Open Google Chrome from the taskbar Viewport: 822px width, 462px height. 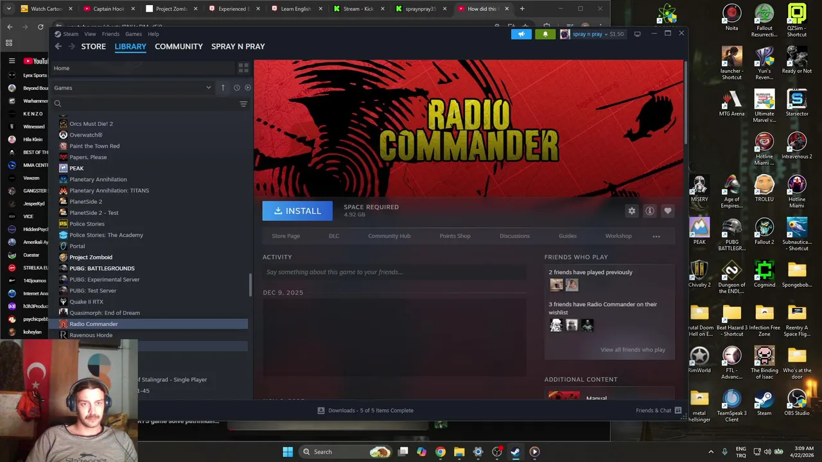tap(440, 452)
